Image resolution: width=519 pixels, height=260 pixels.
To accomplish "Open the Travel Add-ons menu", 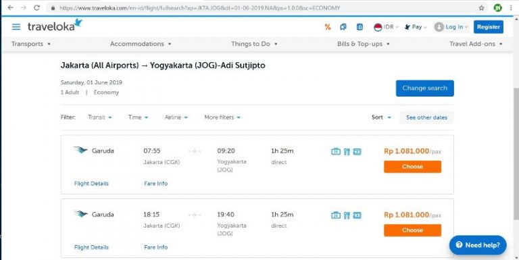I will click(476, 44).
